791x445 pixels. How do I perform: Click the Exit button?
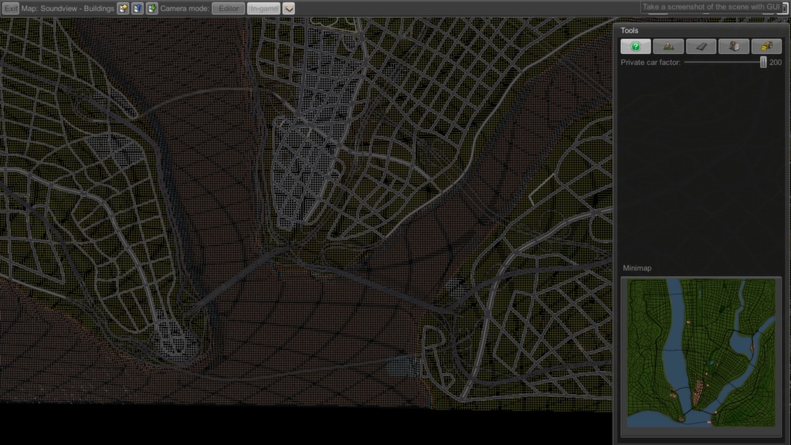click(11, 8)
